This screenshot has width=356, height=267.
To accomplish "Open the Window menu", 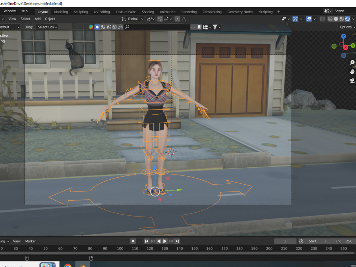I will pyautogui.click(x=10, y=11).
